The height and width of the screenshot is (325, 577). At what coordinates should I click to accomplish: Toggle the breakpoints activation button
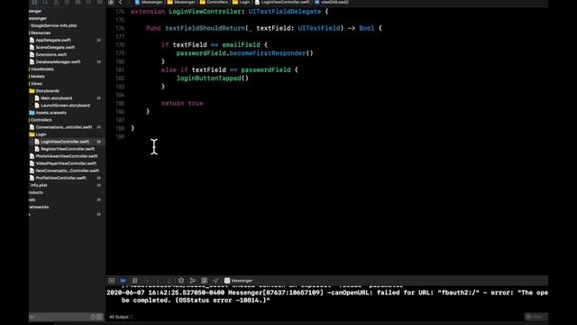[x=123, y=281]
